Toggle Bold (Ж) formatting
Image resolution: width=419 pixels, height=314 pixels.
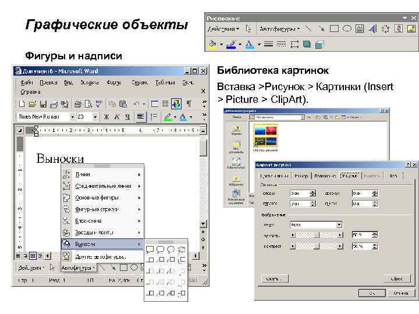[106, 117]
